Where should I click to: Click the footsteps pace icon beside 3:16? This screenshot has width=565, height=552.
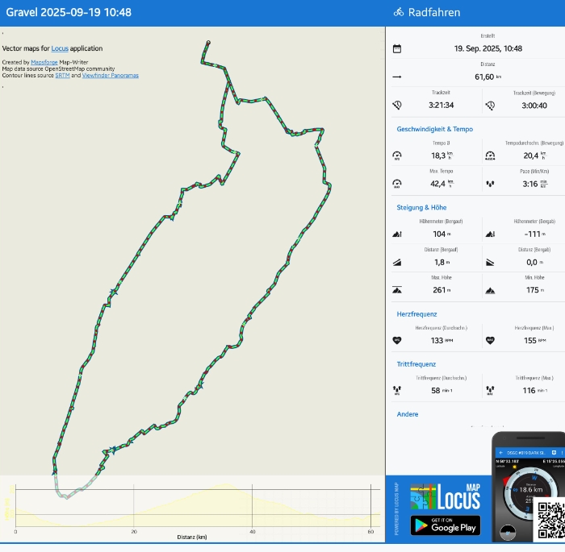[489, 183]
